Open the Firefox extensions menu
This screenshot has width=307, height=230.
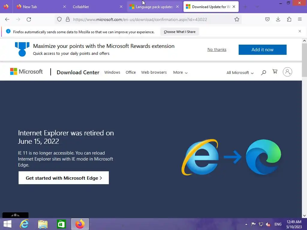click(289, 19)
